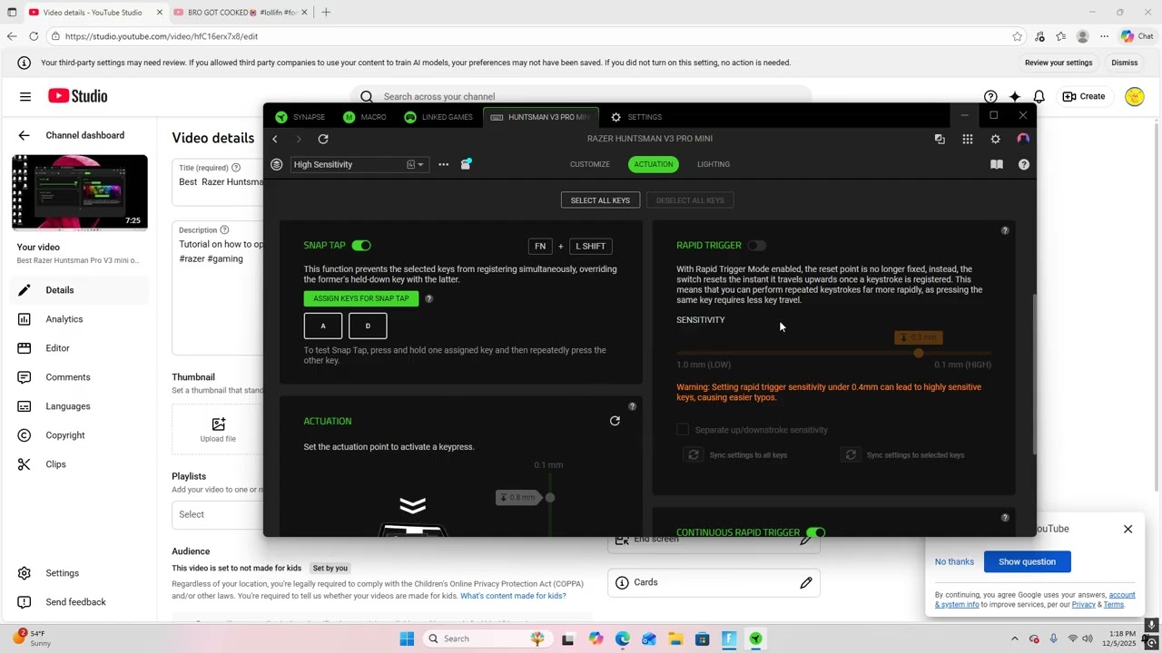Disable the Continuous Rapid Trigger toggle

[815, 532]
